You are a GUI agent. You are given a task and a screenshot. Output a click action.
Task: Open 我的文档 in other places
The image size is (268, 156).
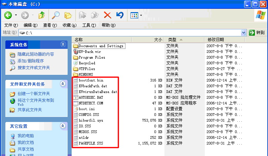tap(26, 143)
